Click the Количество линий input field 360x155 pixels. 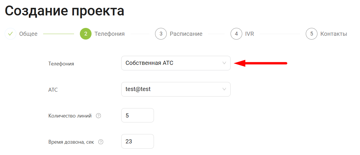click(137, 115)
